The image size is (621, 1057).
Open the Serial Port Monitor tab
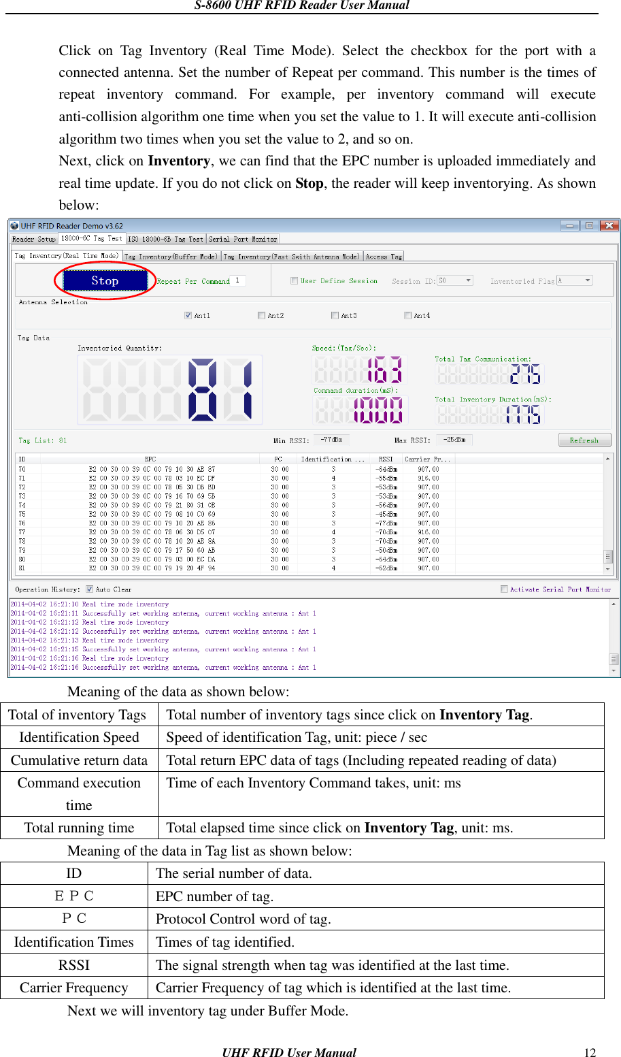point(243,239)
